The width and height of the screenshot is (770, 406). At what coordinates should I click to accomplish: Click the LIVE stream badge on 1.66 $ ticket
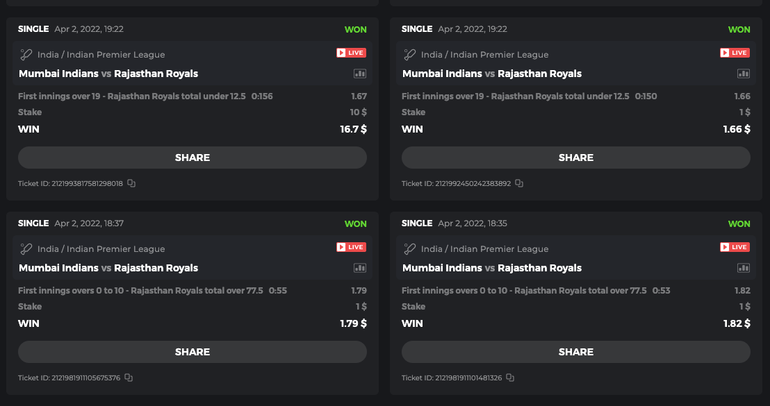coord(735,53)
